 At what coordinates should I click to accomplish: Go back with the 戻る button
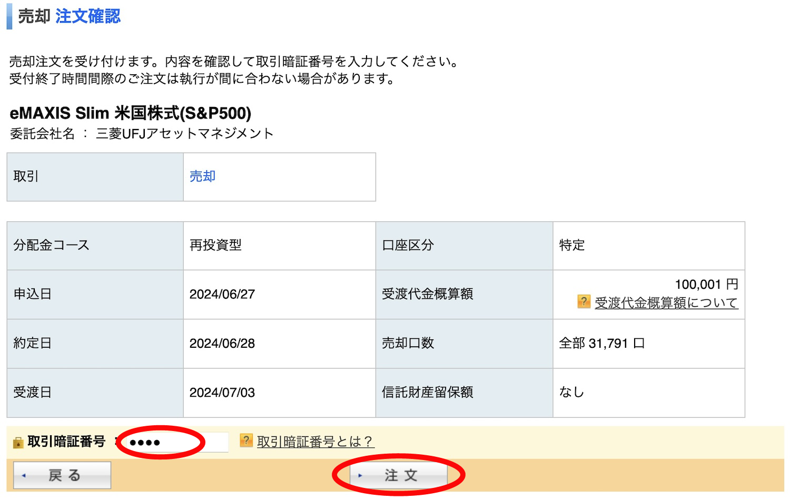pos(62,475)
